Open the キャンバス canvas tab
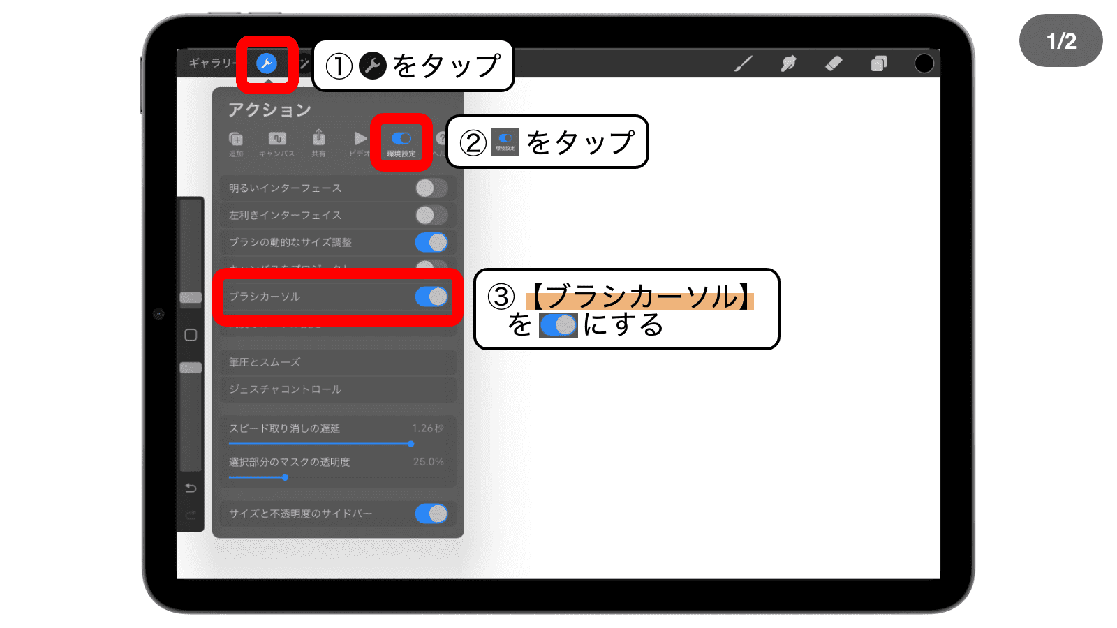This screenshot has height=628, width=1117. point(277,144)
